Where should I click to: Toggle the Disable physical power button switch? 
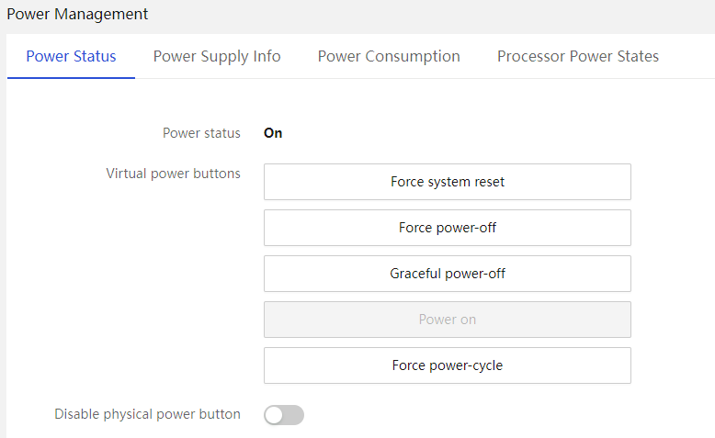pyautogui.click(x=284, y=415)
